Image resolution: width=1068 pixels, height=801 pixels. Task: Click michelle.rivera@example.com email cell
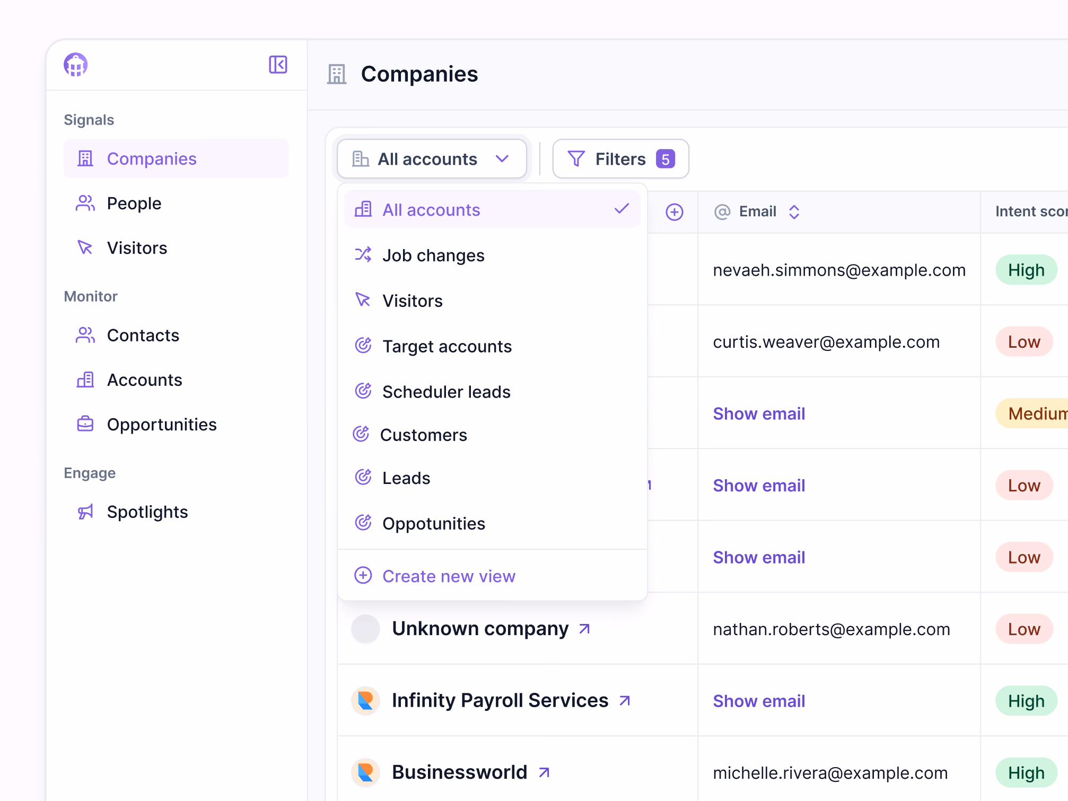tap(830, 773)
